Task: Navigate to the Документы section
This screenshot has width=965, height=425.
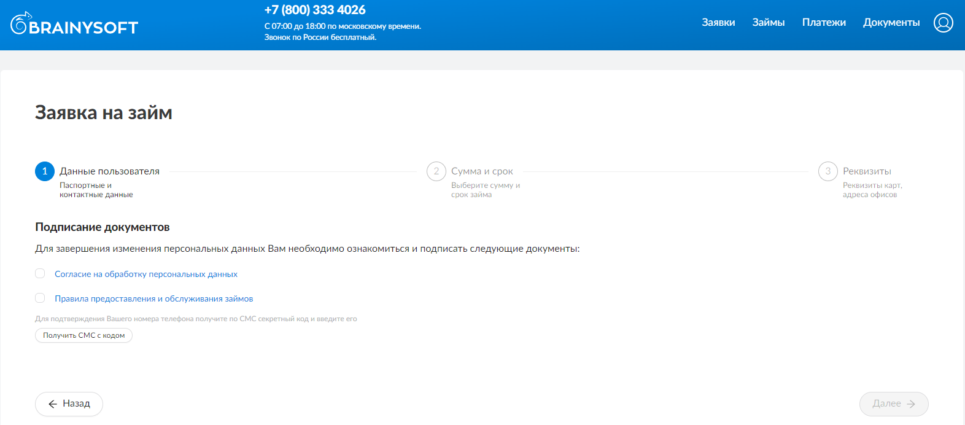Action: click(x=891, y=23)
